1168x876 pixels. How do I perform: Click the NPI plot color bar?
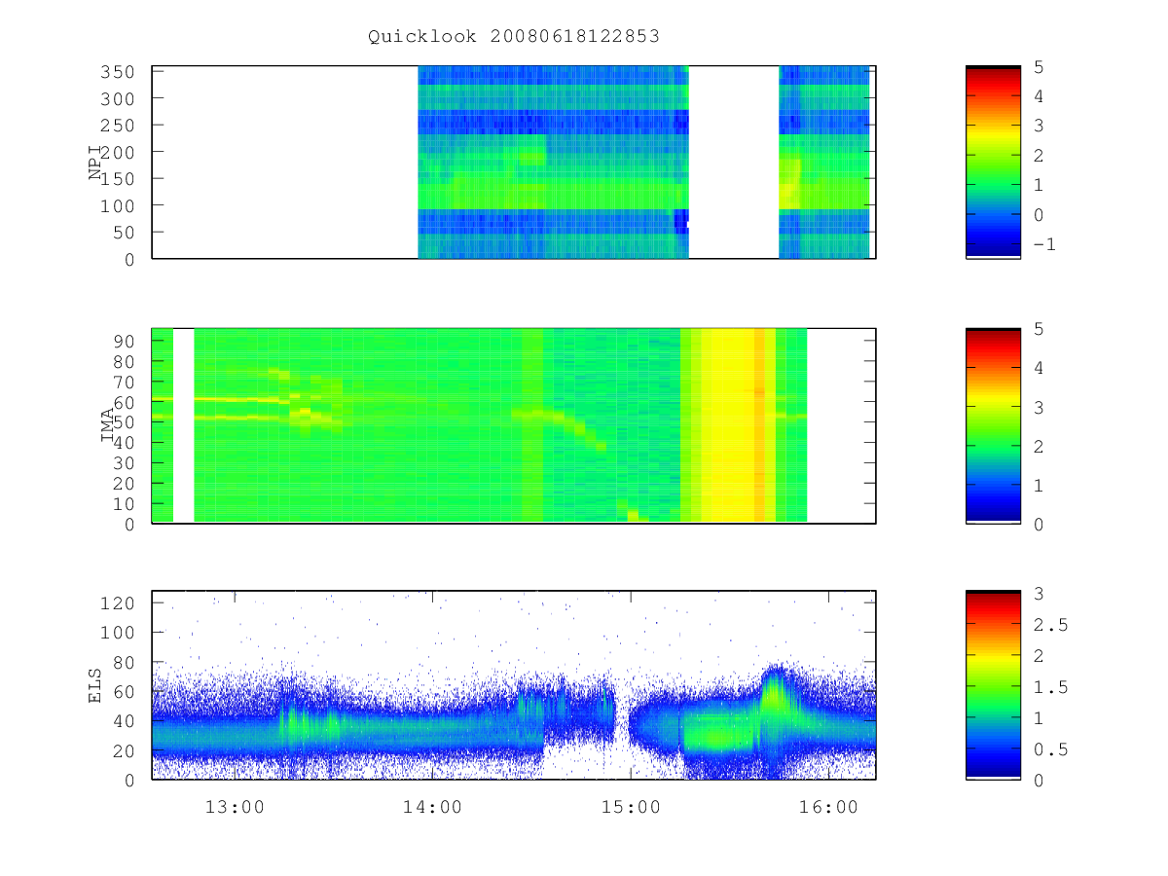[x=993, y=162]
